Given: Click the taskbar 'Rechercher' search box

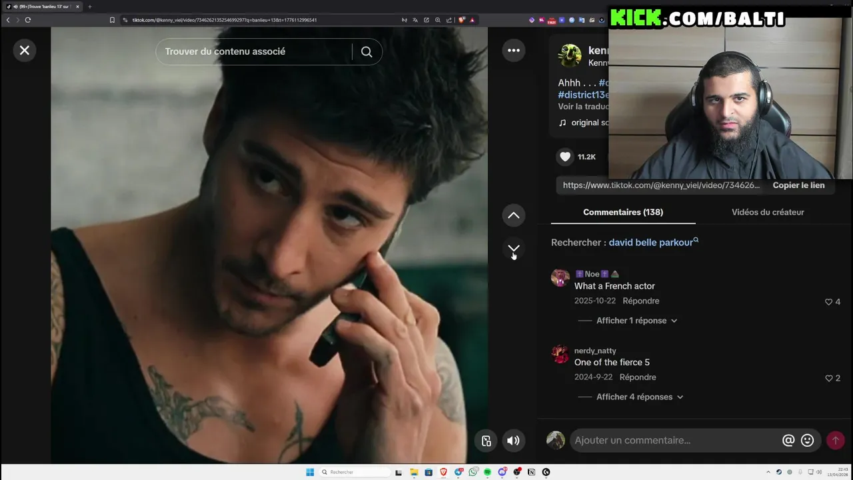Looking at the screenshot, I should point(355,472).
